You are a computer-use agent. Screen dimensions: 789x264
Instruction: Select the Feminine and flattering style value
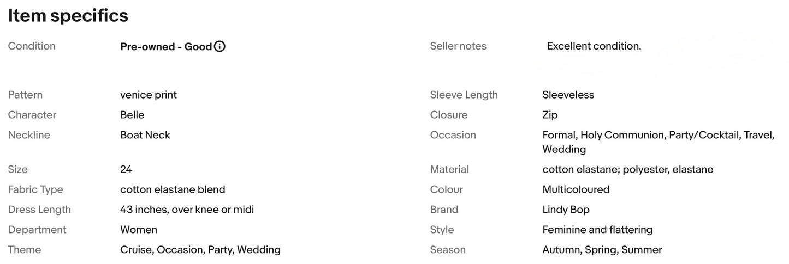click(597, 230)
